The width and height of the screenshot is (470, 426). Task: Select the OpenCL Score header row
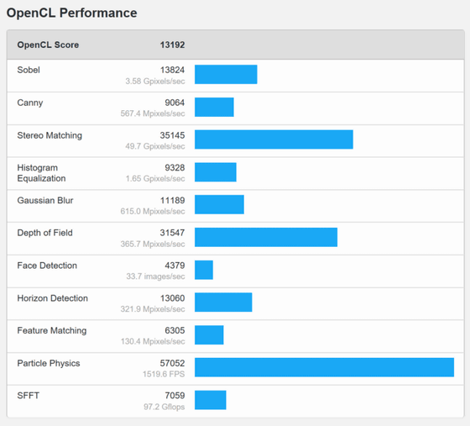point(236,45)
